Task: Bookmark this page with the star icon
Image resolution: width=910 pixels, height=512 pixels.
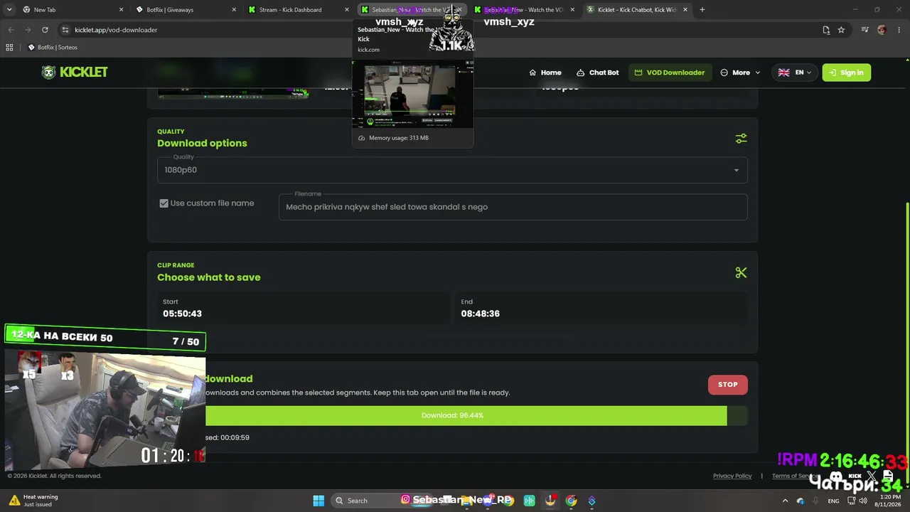Action: click(841, 30)
